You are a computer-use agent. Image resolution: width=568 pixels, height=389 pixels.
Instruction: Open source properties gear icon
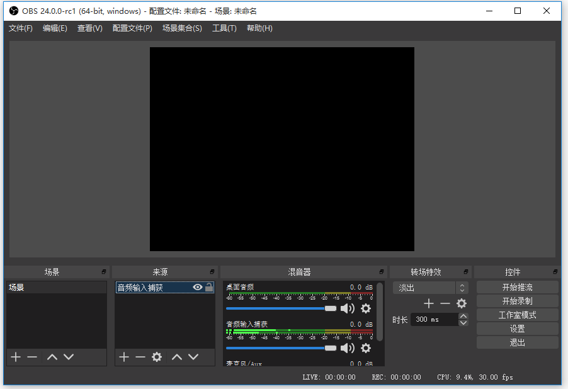tap(157, 357)
